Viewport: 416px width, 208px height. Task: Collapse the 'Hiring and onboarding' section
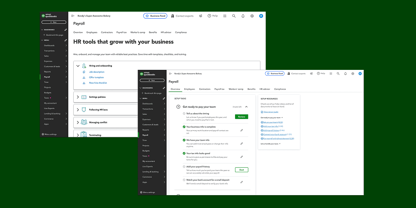pos(78,66)
